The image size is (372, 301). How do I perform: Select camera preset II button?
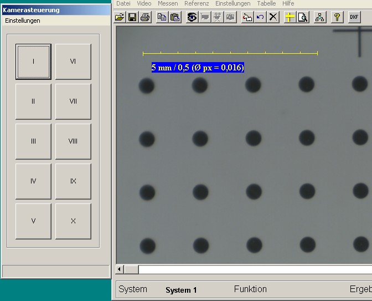33,101
